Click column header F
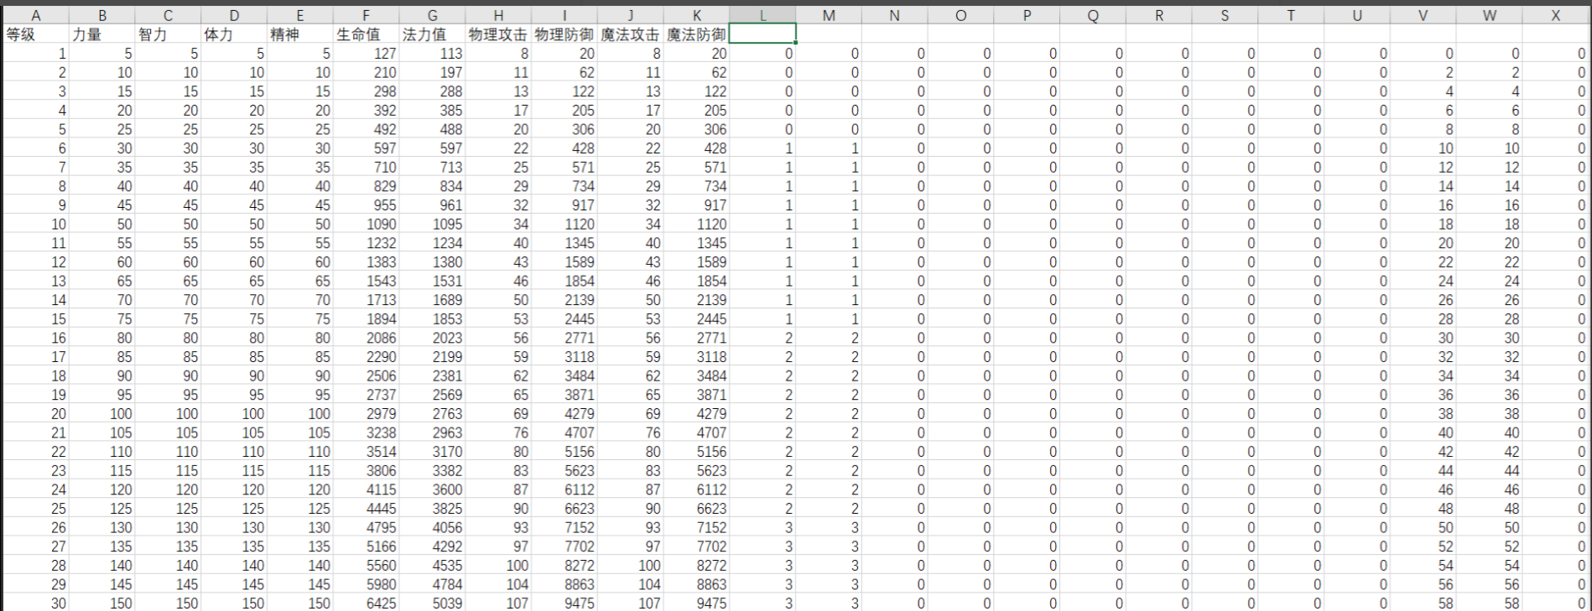 click(x=366, y=15)
